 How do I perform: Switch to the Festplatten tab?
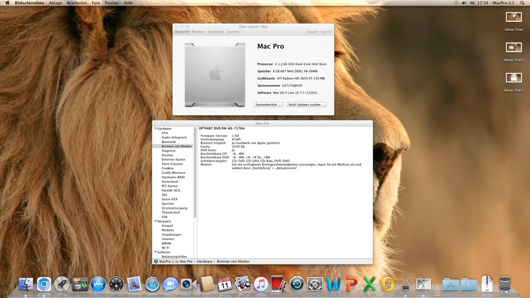216,32
